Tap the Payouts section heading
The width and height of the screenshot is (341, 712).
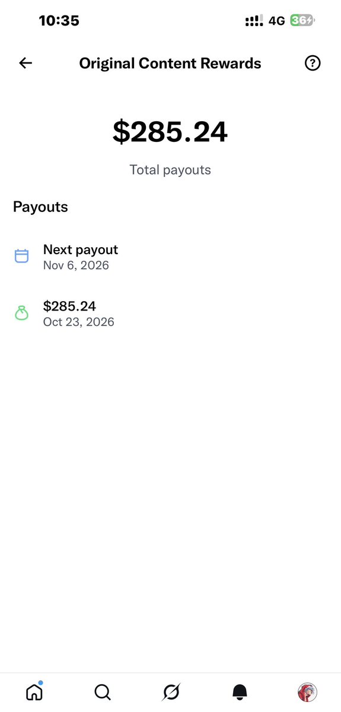point(40,207)
